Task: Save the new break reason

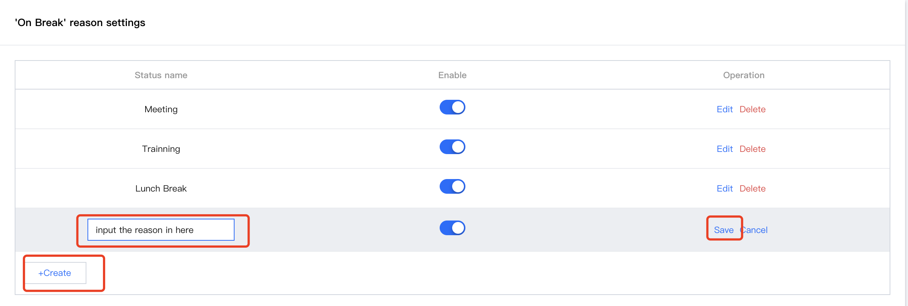Action: tap(723, 230)
